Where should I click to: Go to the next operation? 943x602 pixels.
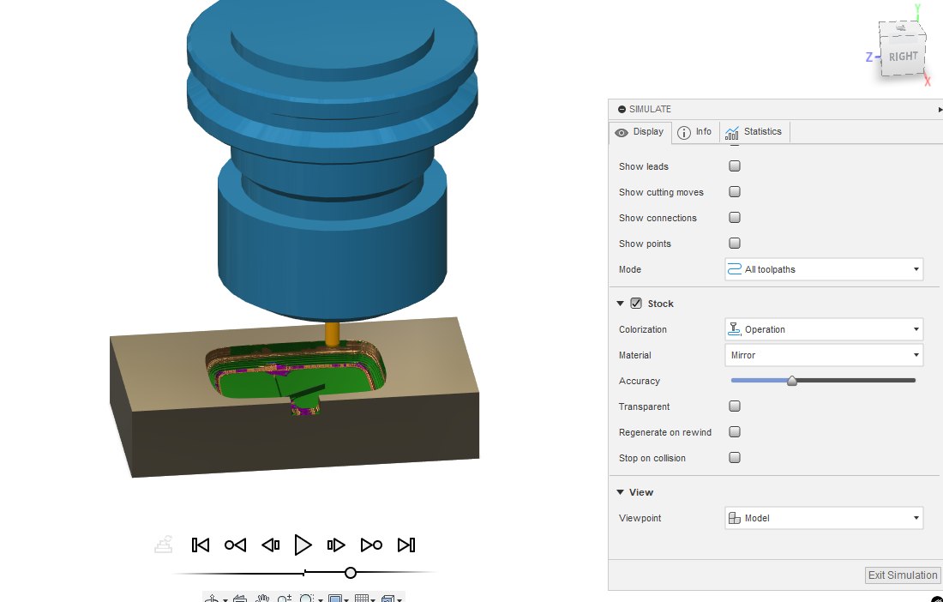(x=371, y=545)
